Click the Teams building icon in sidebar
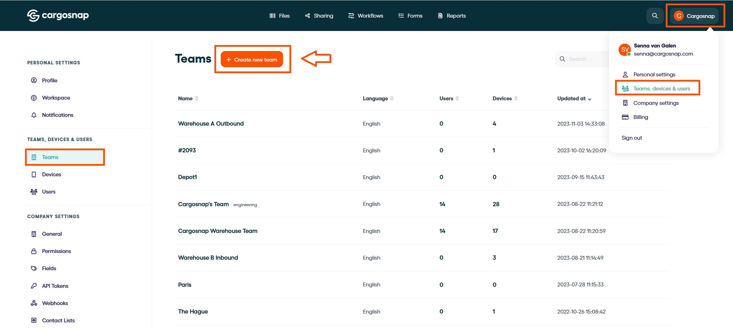The image size is (733, 329). tap(34, 157)
